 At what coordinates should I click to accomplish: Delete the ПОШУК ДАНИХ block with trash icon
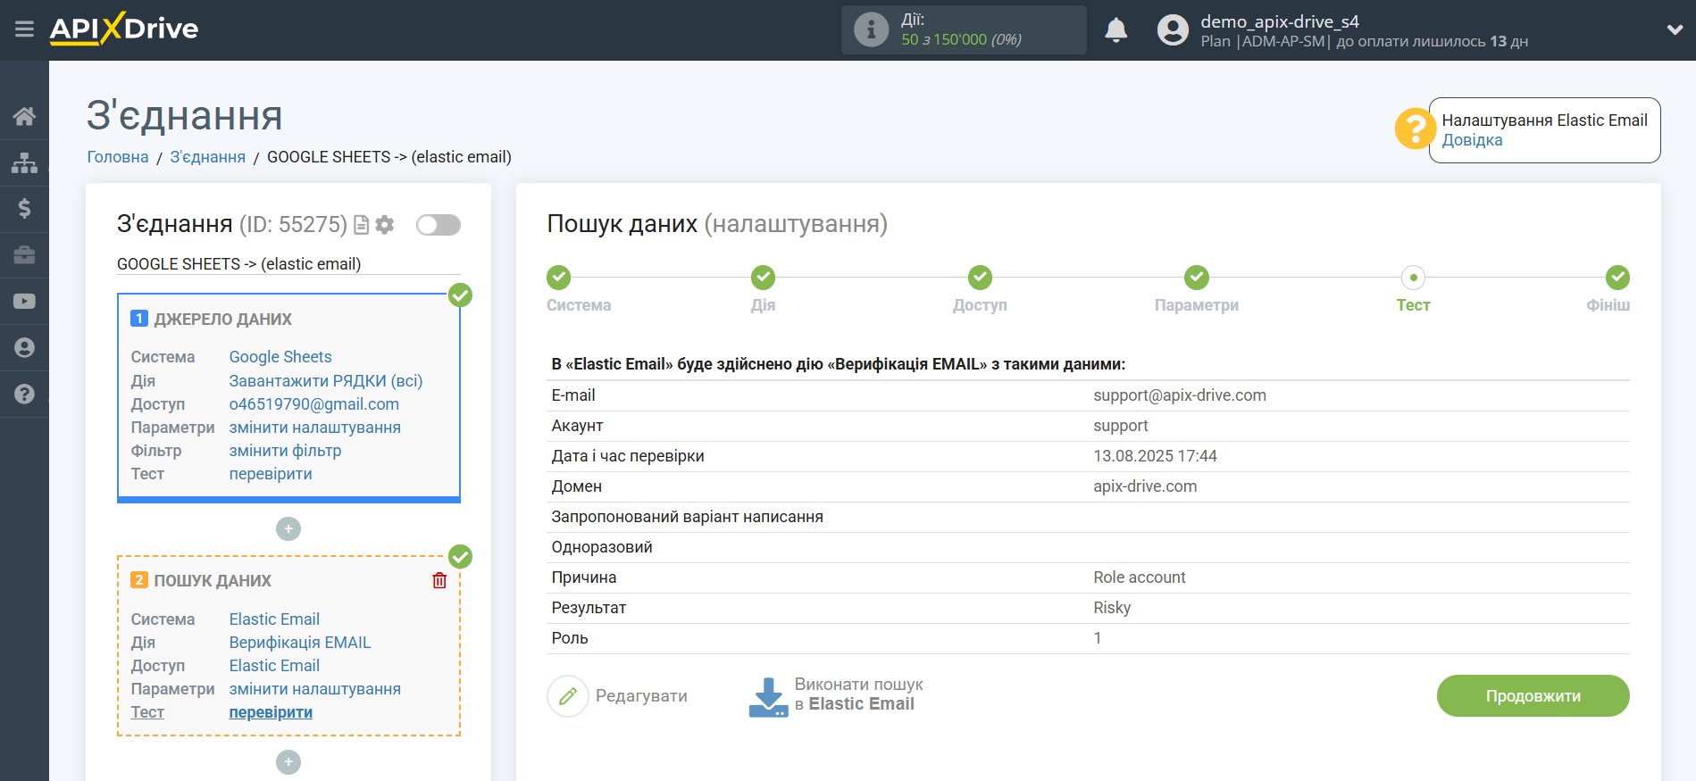click(x=439, y=581)
